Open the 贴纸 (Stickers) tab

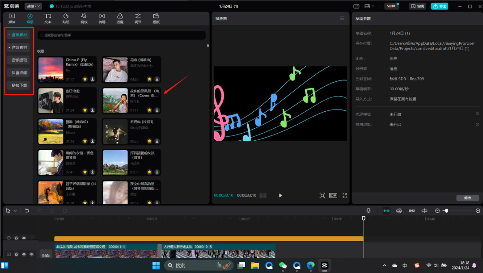point(66,18)
